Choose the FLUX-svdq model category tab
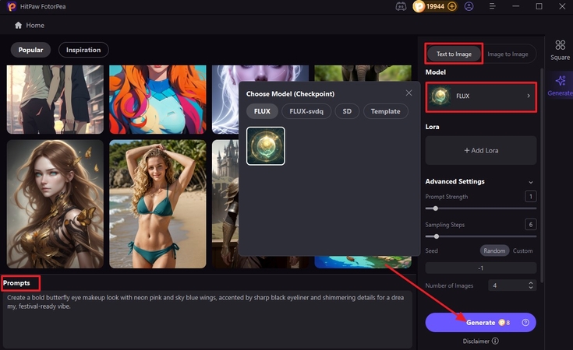Screen dimensions: 573x350 click(x=306, y=111)
